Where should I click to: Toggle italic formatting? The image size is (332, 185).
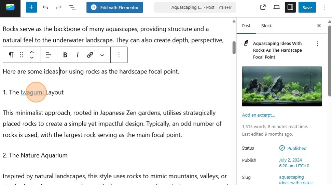78,55
